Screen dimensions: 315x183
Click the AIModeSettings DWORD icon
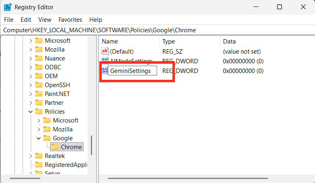pyautogui.click(x=105, y=60)
